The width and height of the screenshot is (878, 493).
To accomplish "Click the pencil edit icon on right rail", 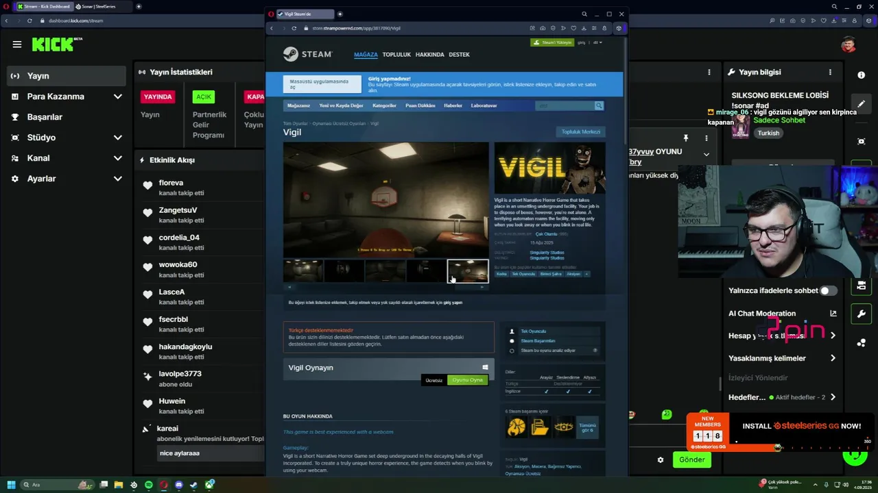I will coord(862,104).
